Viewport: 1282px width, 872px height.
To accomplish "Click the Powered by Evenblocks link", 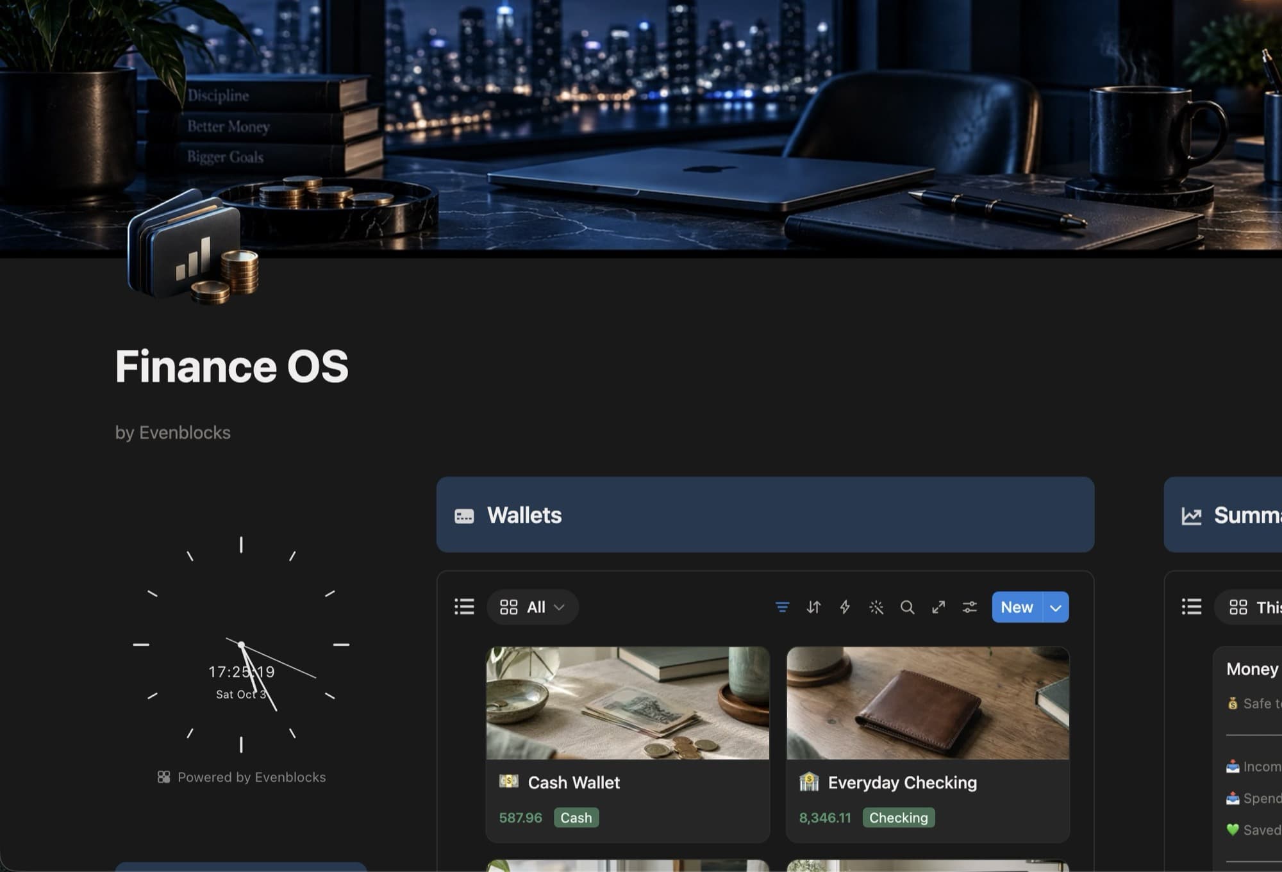I will [242, 777].
